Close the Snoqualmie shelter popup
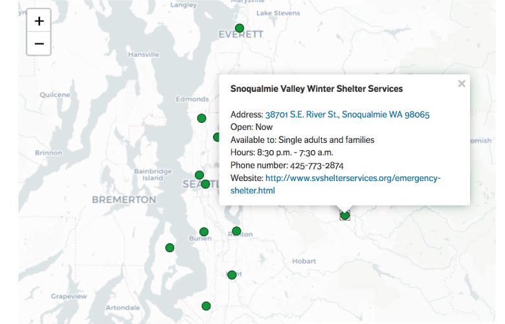Viewport: 505px width, 324px height. 462,83
